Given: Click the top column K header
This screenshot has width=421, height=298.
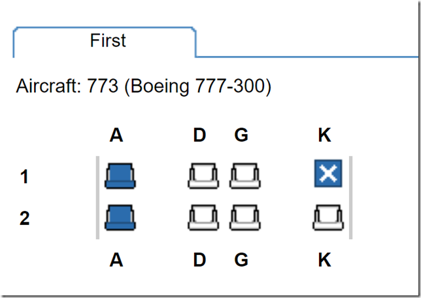Looking at the screenshot, I should pyautogui.click(x=325, y=135).
